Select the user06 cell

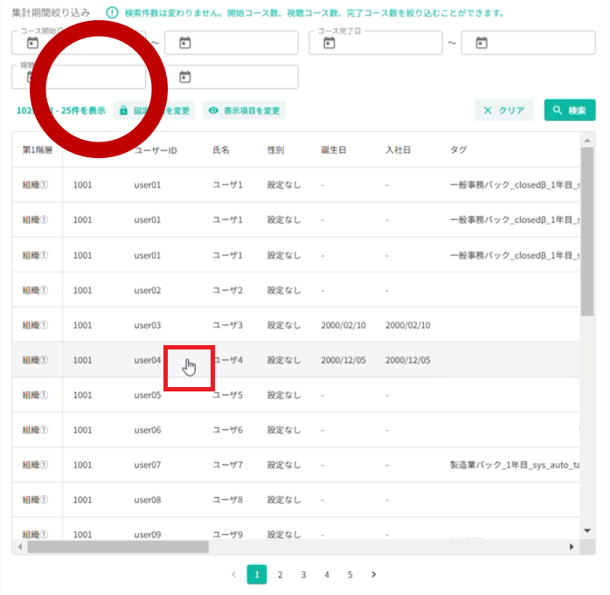tap(148, 431)
